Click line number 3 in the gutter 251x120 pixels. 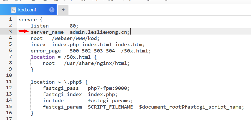tap(10, 32)
